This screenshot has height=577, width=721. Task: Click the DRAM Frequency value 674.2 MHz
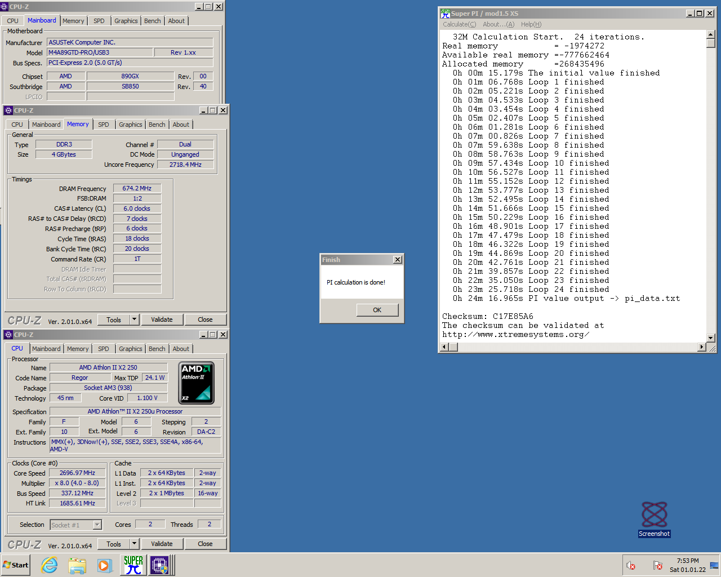(x=137, y=188)
